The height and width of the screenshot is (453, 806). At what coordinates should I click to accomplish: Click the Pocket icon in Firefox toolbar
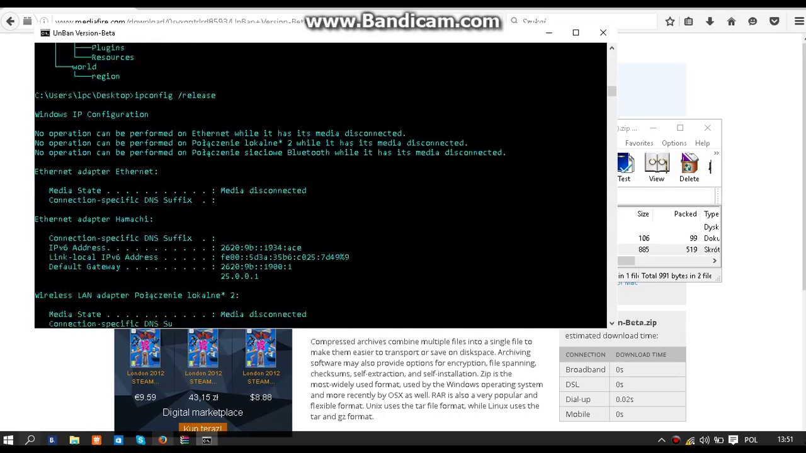tap(775, 21)
